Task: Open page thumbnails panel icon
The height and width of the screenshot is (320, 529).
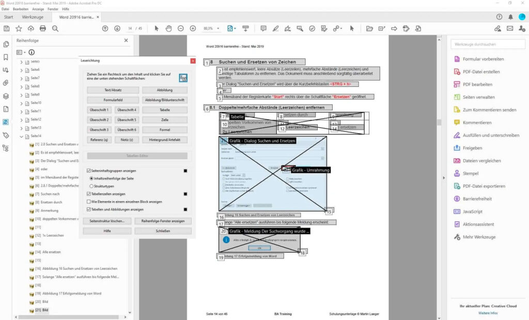Action: [6, 44]
